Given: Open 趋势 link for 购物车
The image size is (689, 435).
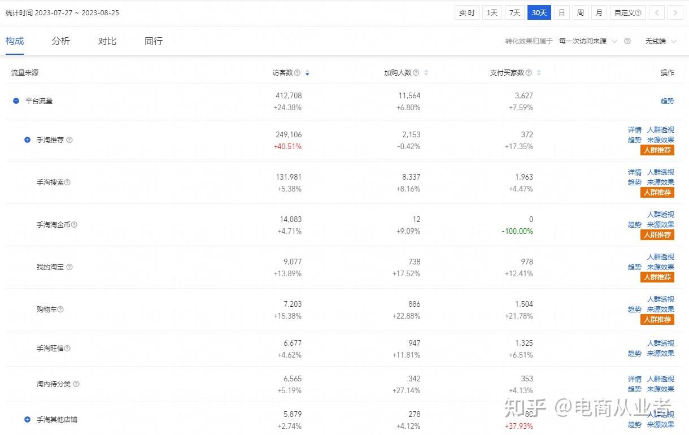Looking at the screenshot, I should click(635, 309).
